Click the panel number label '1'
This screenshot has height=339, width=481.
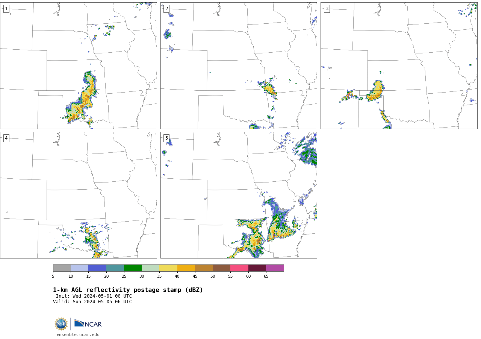point(6,9)
